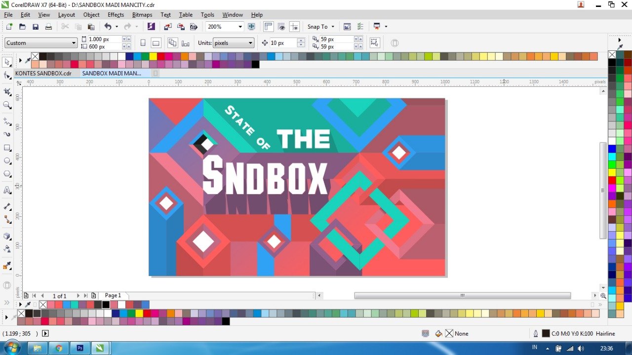Click the Undo arrow icon

[x=108, y=27]
